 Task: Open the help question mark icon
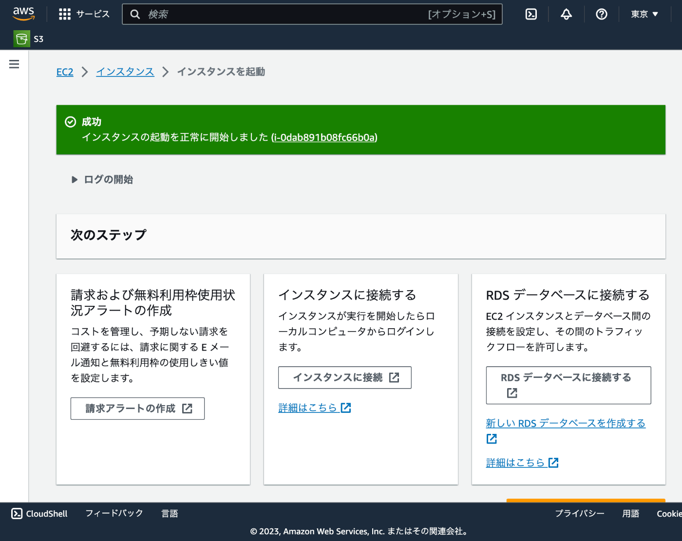click(602, 14)
